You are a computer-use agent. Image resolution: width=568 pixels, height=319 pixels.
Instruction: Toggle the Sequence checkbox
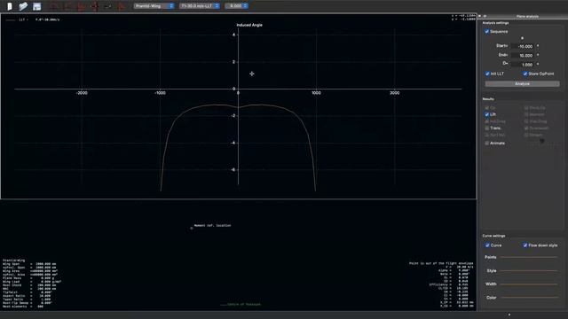[x=487, y=32]
